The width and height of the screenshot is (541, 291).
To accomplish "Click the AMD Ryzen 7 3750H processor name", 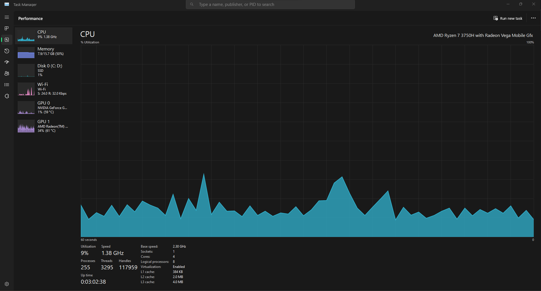I will [483, 35].
